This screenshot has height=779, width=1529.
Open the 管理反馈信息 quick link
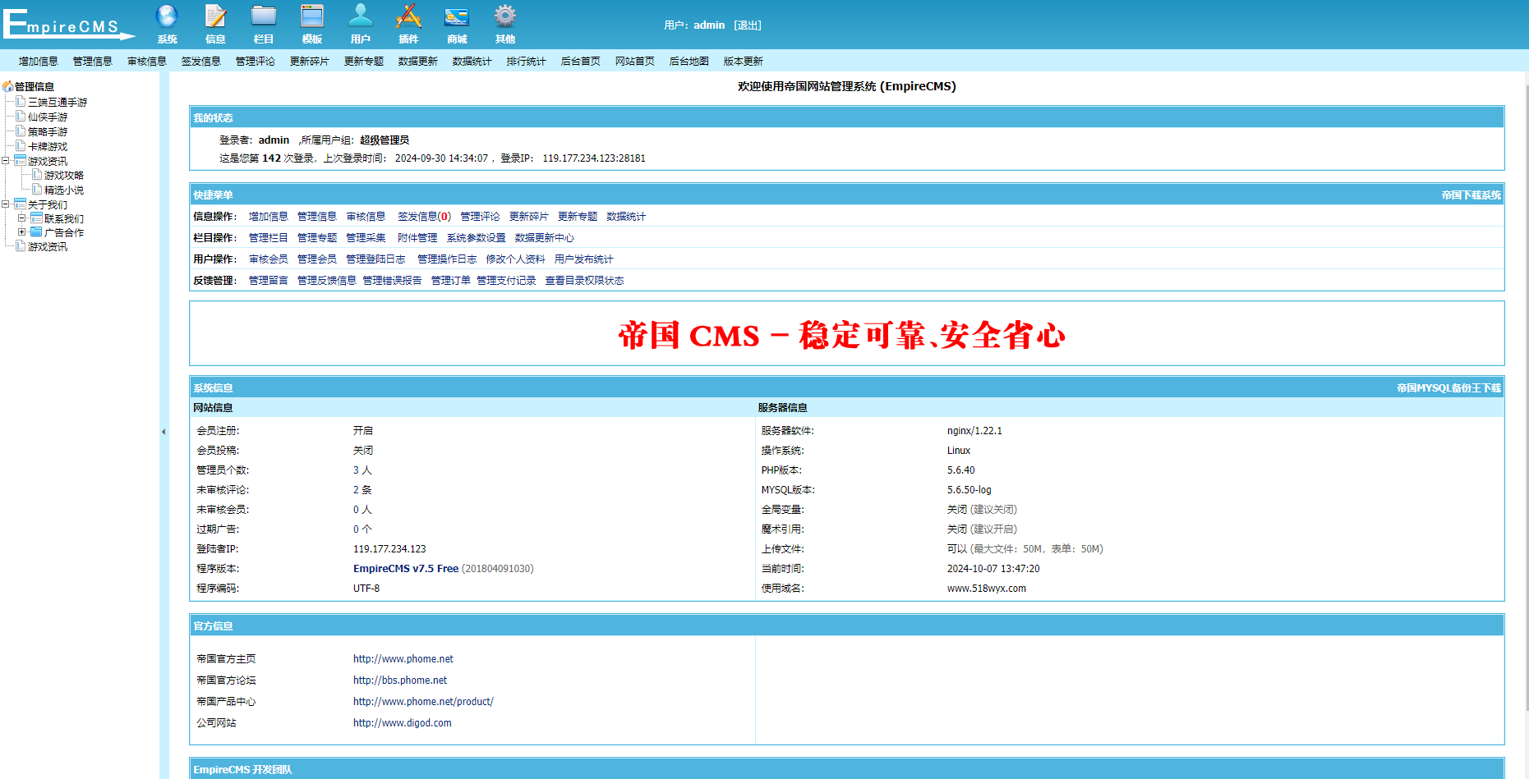(327, 281)
